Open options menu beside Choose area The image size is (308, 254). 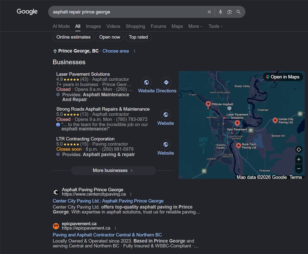click(134, 51)
